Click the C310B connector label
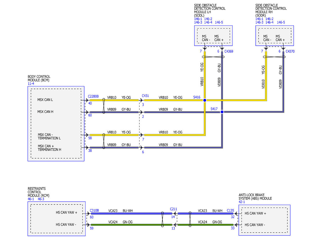 click(x=94, y=210)
